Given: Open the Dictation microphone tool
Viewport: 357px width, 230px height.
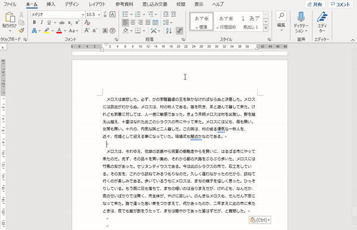Looking at the screenshot, I should (x=301, y=23).
